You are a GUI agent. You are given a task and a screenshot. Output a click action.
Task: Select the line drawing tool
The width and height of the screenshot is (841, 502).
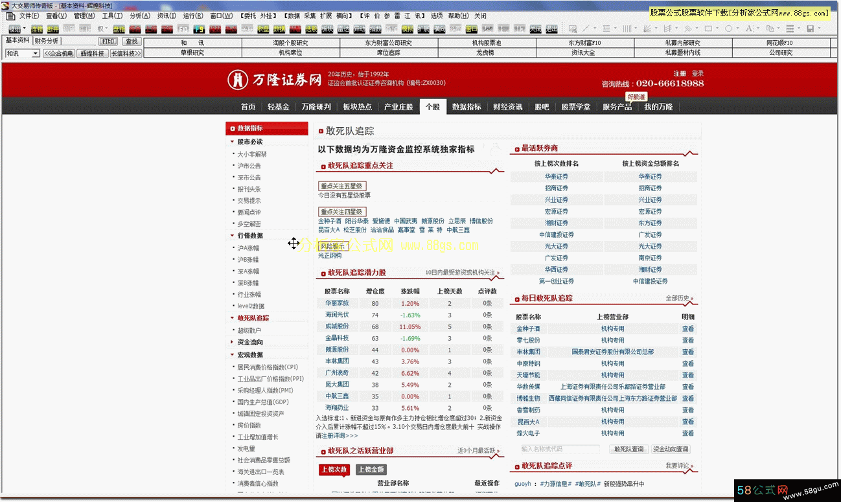click(x=586, y=29)
